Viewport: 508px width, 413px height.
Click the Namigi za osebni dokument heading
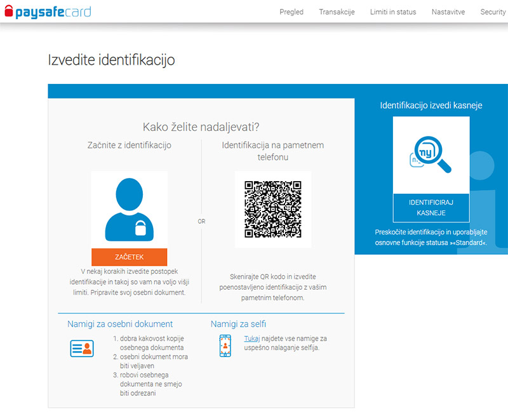pos(120,324)
